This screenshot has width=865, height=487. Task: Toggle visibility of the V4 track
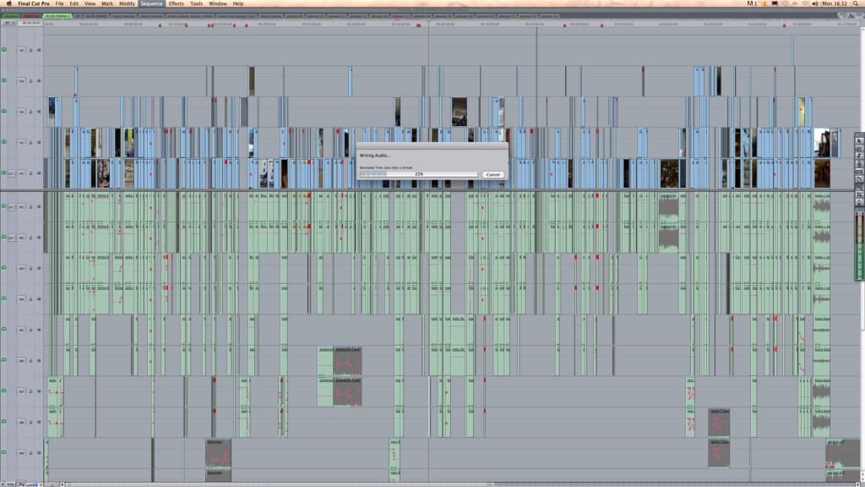(x=4, y=81)
